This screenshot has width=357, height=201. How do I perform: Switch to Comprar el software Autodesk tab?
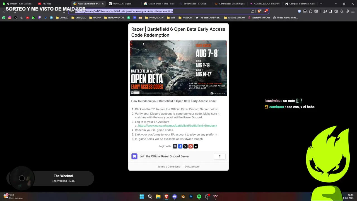(x=300, y=4)
